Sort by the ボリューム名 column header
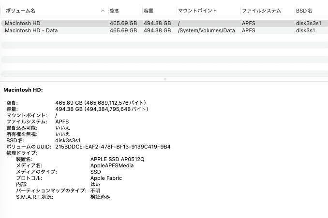Screen dimensions: 328x218 coord(20,11)
